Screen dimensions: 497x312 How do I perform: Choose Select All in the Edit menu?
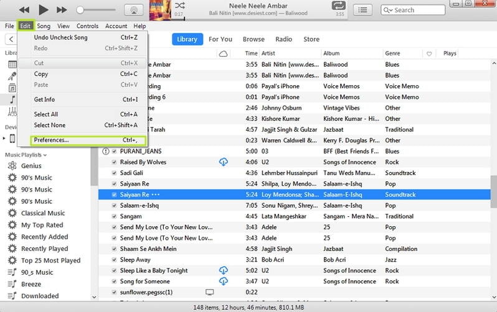(x=83, y=114)
